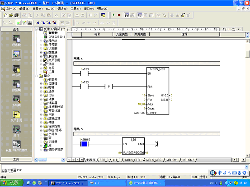Open the 文件 menu
This screenshot has width=250, height=187.
click(11, 9)
